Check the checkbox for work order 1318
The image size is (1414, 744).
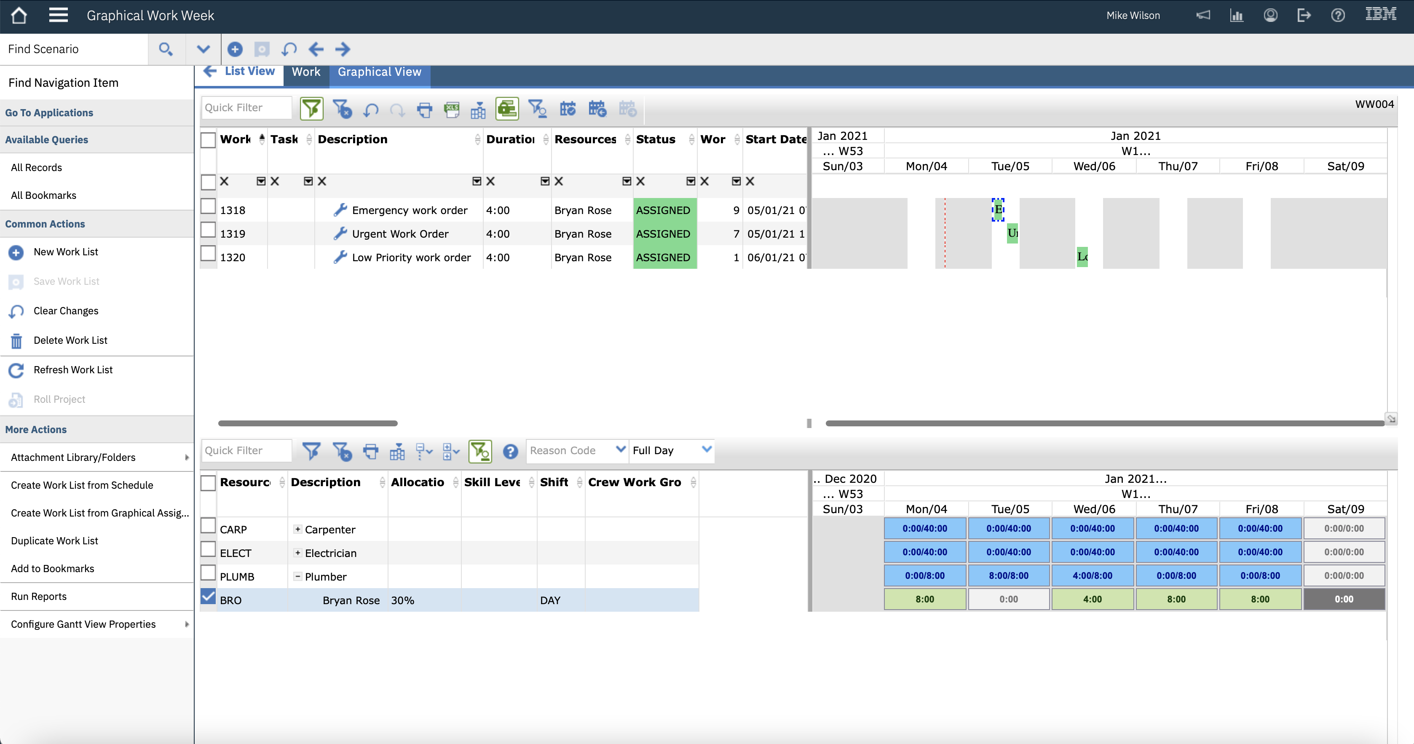point(208,207)
